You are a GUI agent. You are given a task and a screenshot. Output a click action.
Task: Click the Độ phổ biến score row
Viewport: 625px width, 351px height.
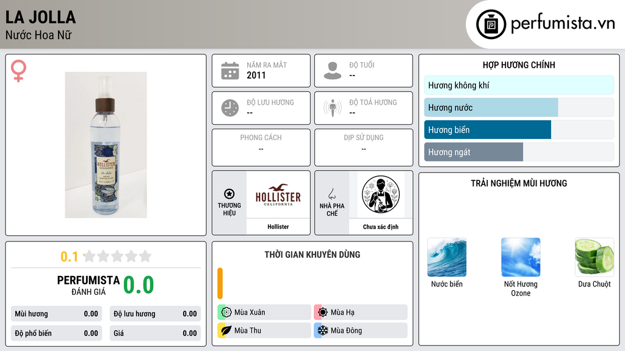(56, 333)
